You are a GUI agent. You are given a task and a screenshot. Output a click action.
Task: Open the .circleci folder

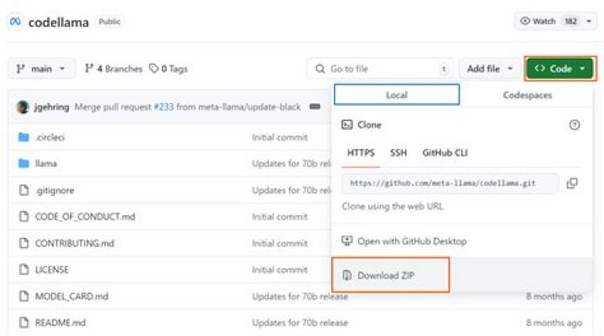tap(50, 137)
